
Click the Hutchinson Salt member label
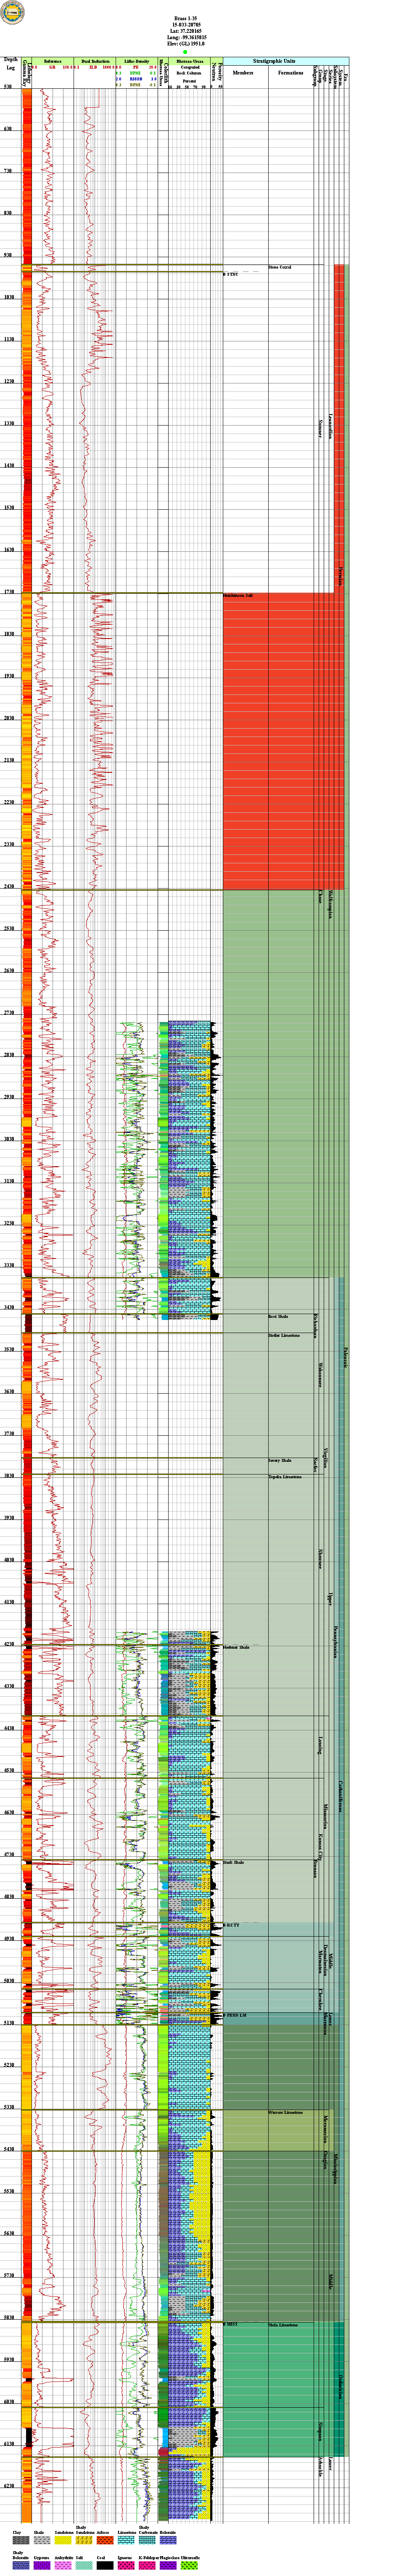point(238,595)
